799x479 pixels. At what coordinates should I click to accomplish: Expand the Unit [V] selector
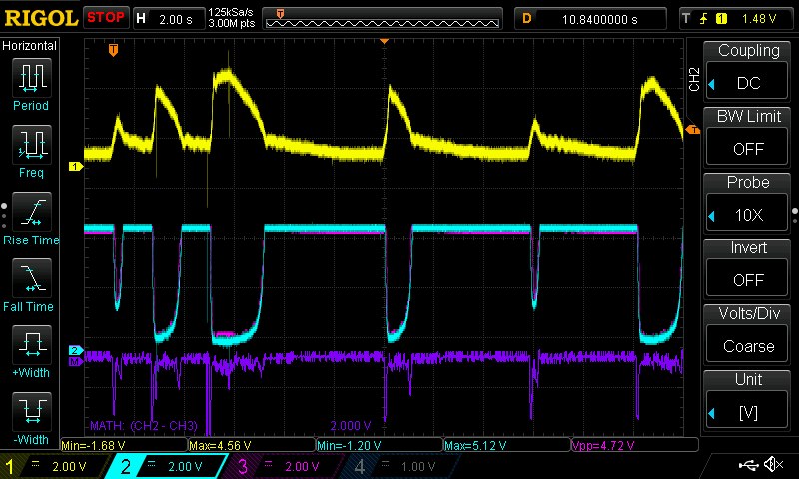point(749,400)
